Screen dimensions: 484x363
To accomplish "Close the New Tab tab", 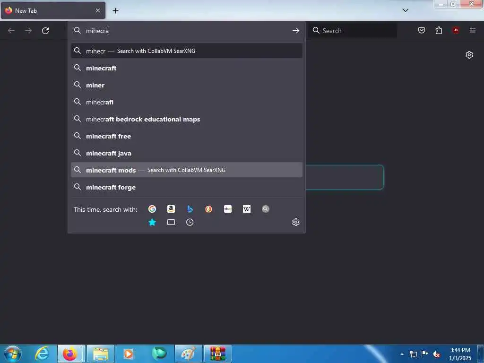I will tap(98, 10).
